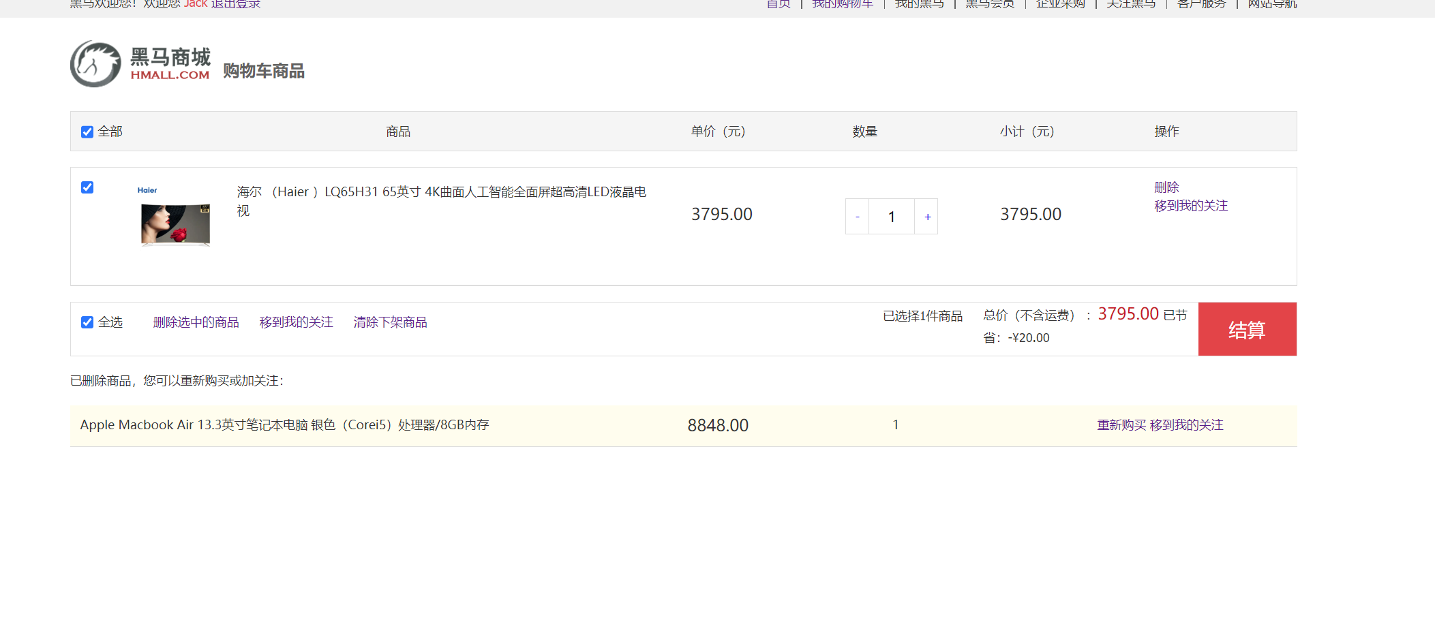Click the 商品 column header
This screenshot has height=635, width=1435.
click(398, 131)
